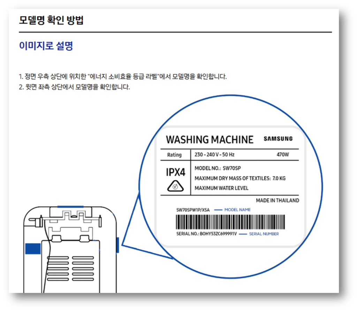Click 'MODEL NO.: SW70SP' text
Screen dimensions: 357x311
[x=218, y=168]
